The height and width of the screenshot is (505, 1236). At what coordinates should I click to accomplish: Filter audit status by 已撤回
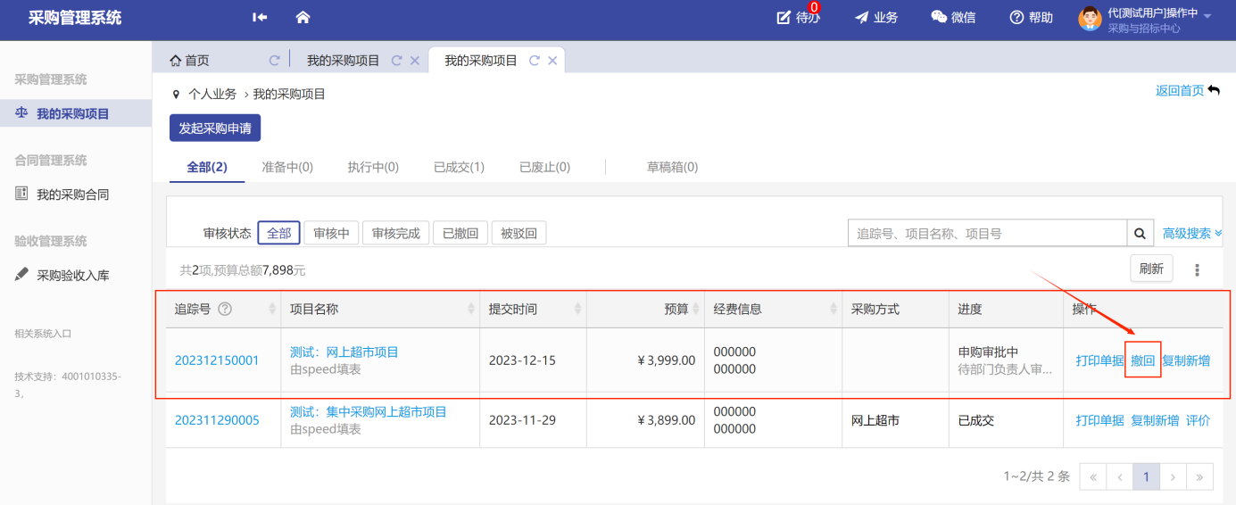tap(460, 234)
